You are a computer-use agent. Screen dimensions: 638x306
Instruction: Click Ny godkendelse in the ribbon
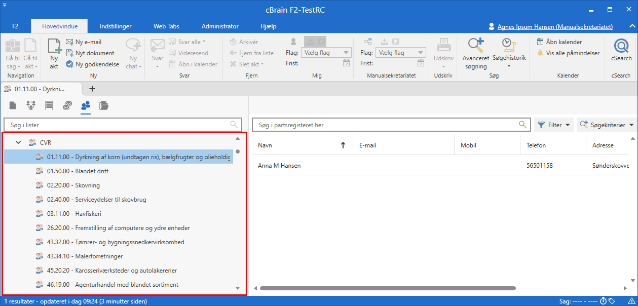[92, 64]
